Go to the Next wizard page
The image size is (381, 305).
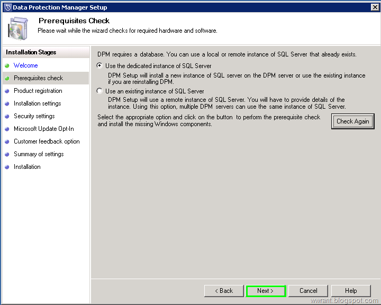click(x=266, y=291)
